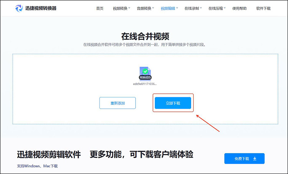Expand the 在线压缩 dropdown menu
Image resolution: width=288 pixels, height=174 pixels.
217,8
